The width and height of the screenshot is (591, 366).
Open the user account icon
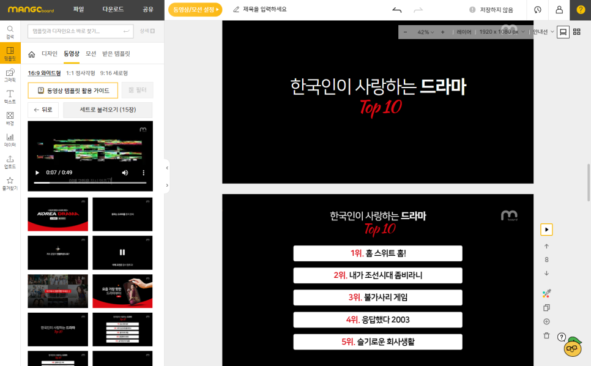pyautogui.click(x=559, y=10)
